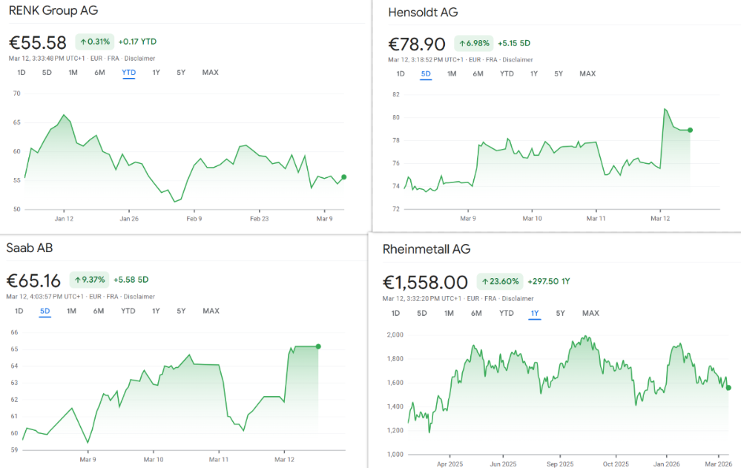Select MAX range on RENK Group chart

tap(211, 73)
